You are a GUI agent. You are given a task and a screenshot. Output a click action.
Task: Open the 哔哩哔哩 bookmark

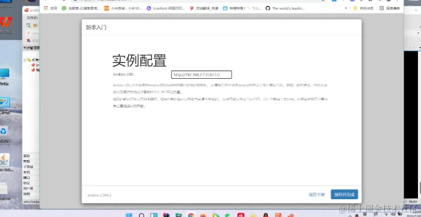pos(242,8)
